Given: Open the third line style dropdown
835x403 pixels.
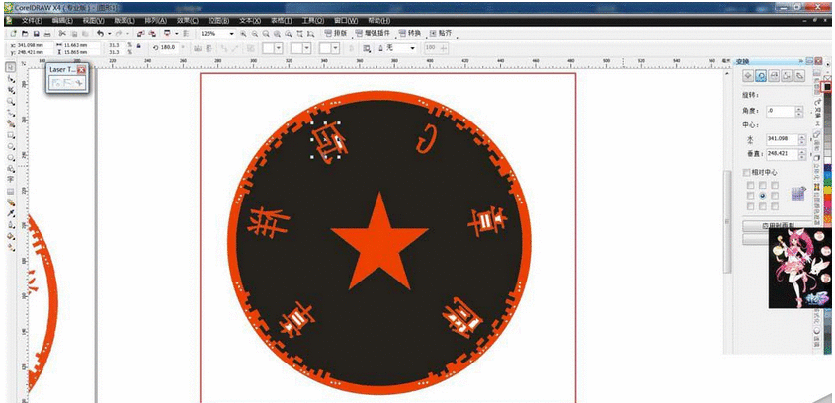Looking at the screenshot, I should (336, 48).
